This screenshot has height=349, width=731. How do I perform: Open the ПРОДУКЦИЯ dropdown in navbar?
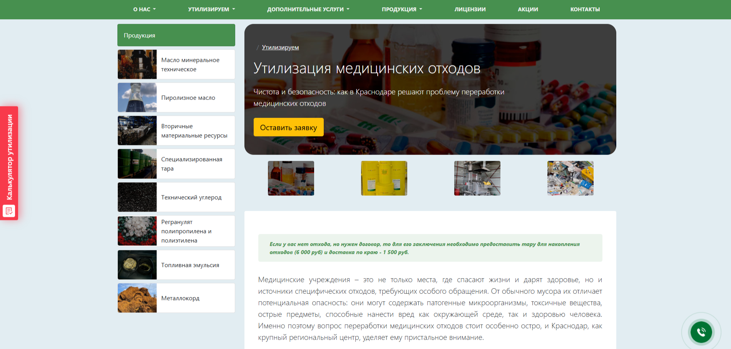[402, 9]
